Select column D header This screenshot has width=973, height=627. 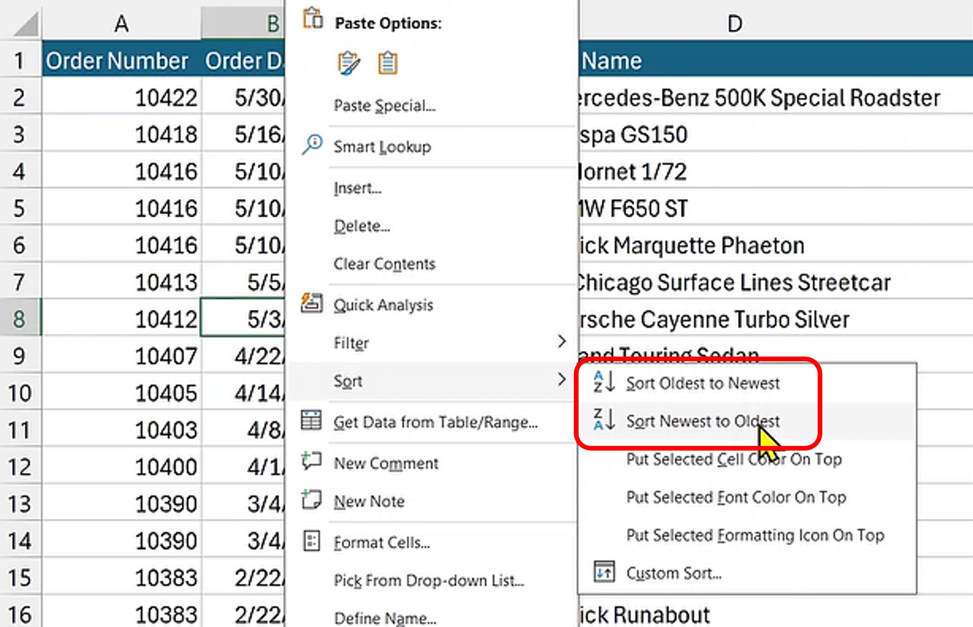pos(735,23)
